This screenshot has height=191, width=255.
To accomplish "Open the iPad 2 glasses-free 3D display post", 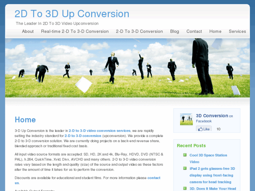I will pyautogui.click(x=212, y=175).
